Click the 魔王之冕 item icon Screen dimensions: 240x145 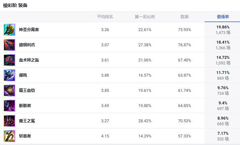pyautogui.click(x=9, y=121)
